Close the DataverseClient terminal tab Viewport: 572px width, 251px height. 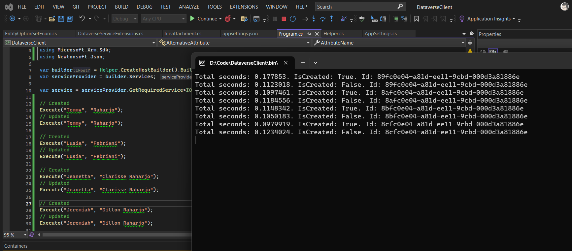(286, 63)
